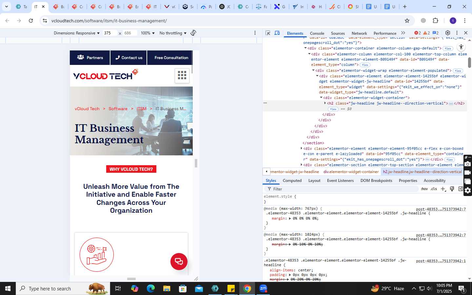Open the Chrome profile avatar
This screenshot has width=472, height=295.
pos(453,21)
